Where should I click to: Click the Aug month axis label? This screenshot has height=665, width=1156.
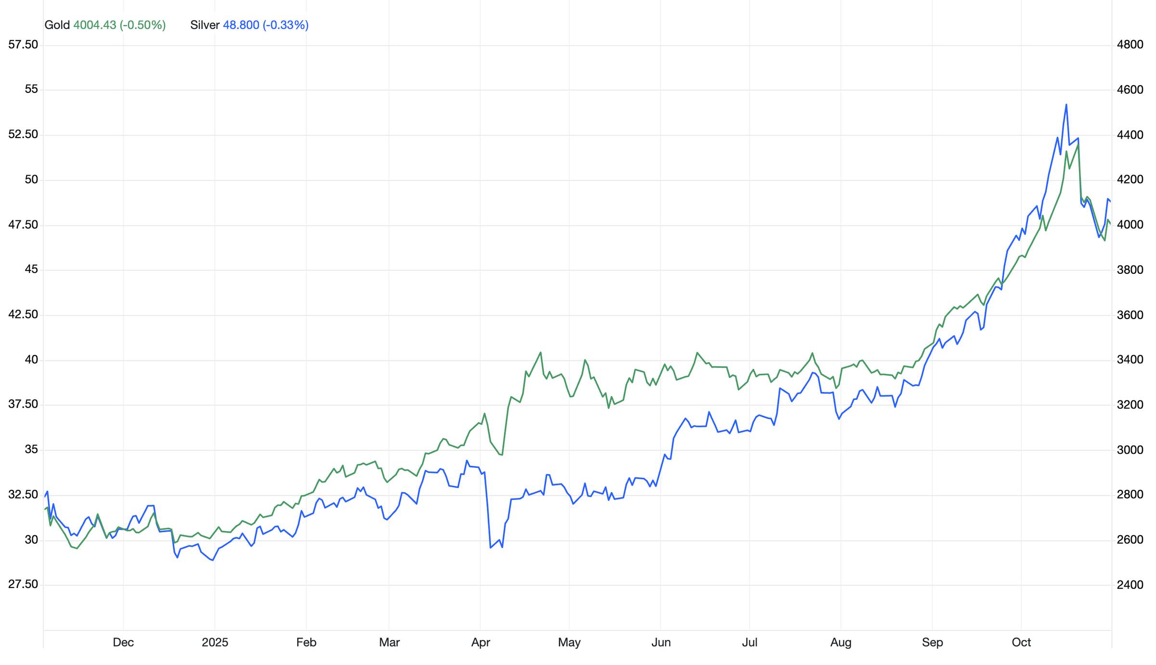tap(841, 642)
